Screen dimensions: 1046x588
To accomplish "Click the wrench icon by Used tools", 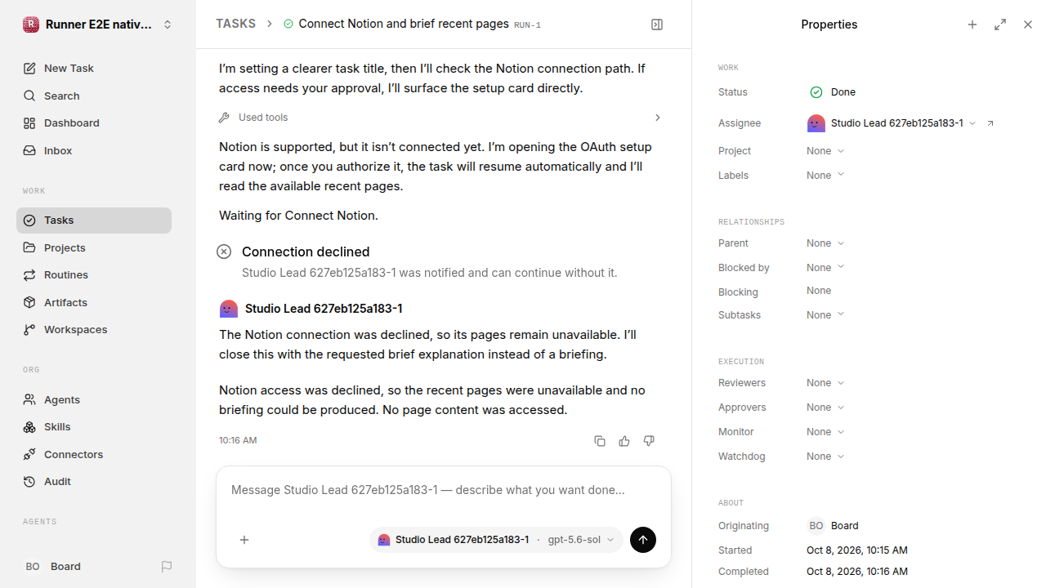I will pyautogui.click(x=224, y=118).
